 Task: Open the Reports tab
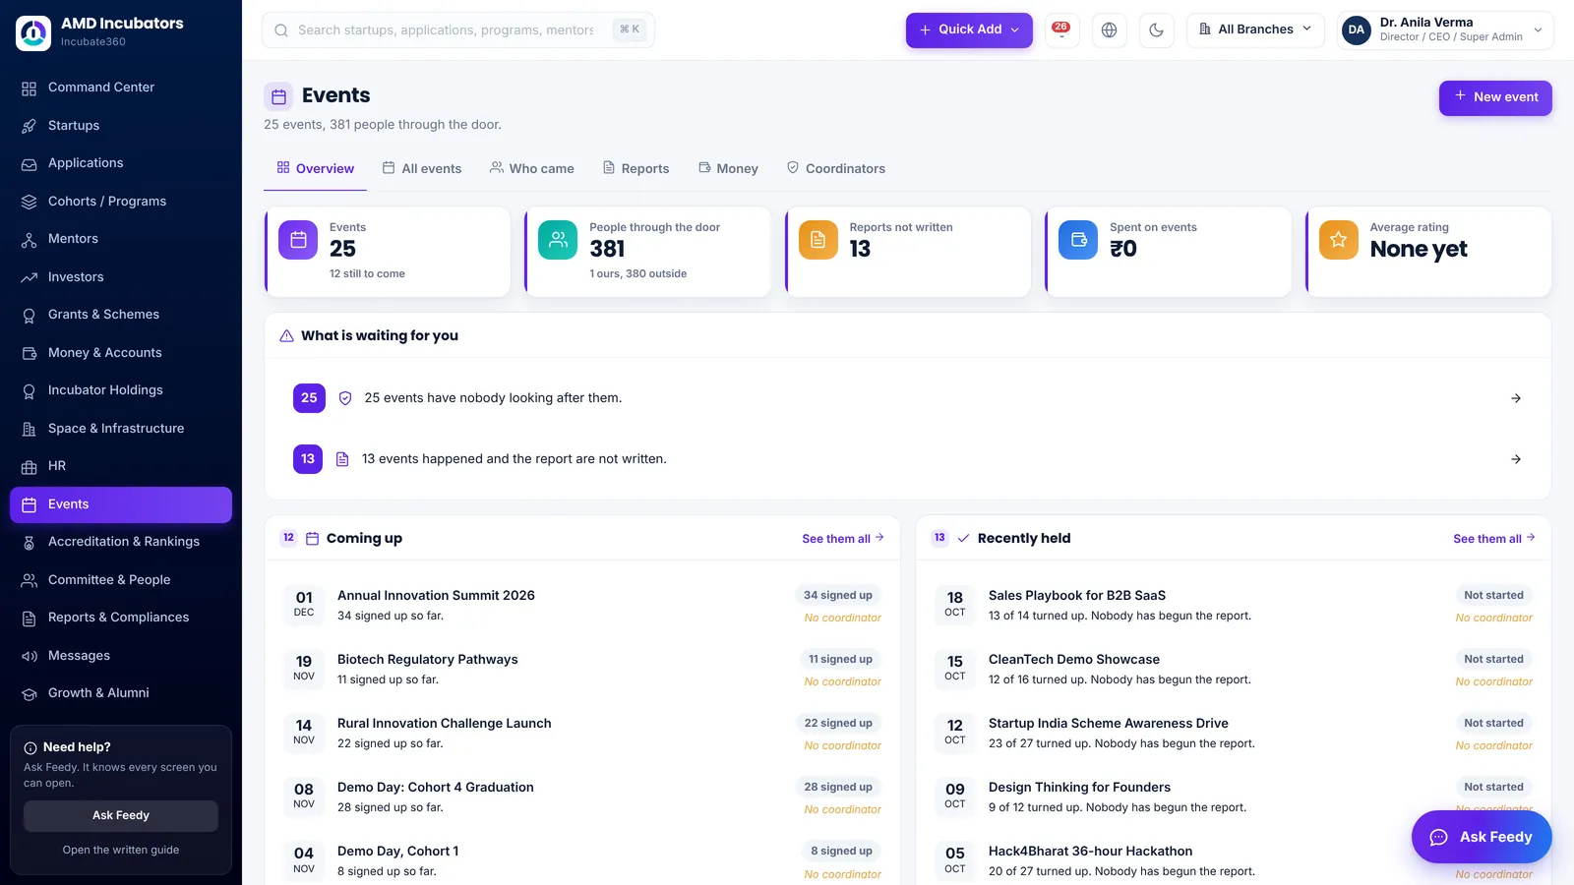(x=636, y=169)
